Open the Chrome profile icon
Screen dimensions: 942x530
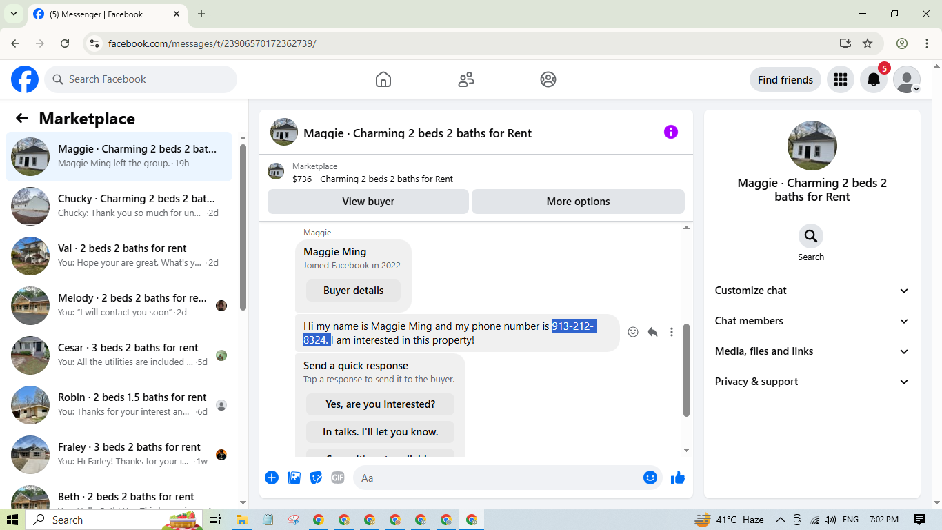tap(902, 43)
